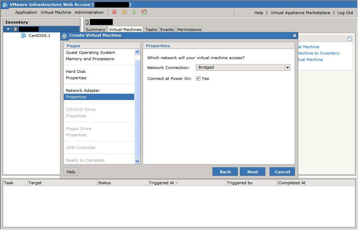Sort tasks by the Target column header
Viewport: 358px width, 230px height.
tap(62, 183)
